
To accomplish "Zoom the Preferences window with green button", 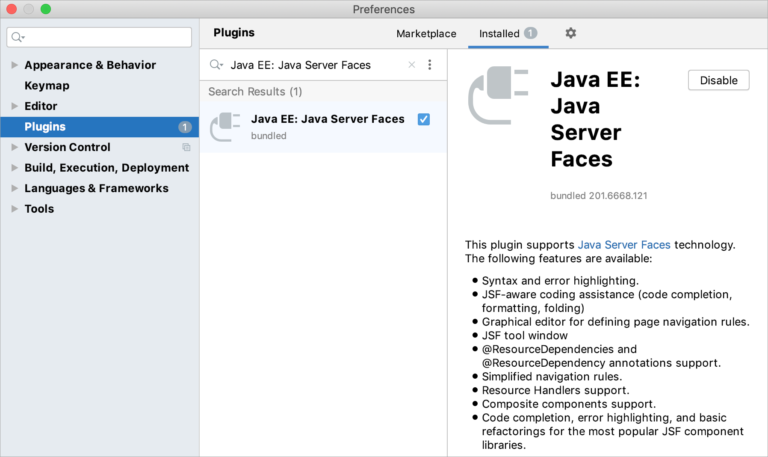I will (46, 9).
